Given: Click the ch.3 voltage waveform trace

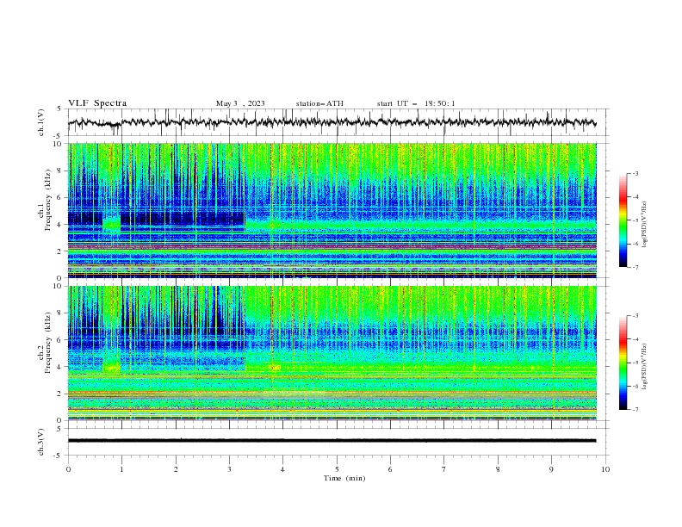Looking at the screenshot, I should [332, 441].
